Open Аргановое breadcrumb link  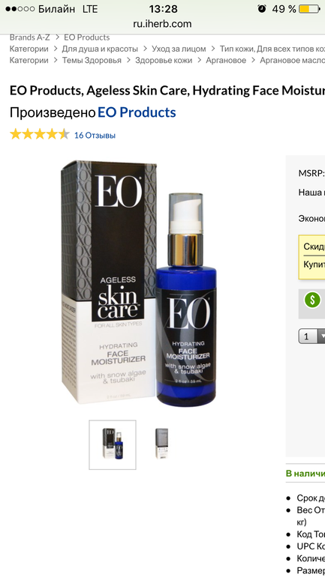click(226, 61)
